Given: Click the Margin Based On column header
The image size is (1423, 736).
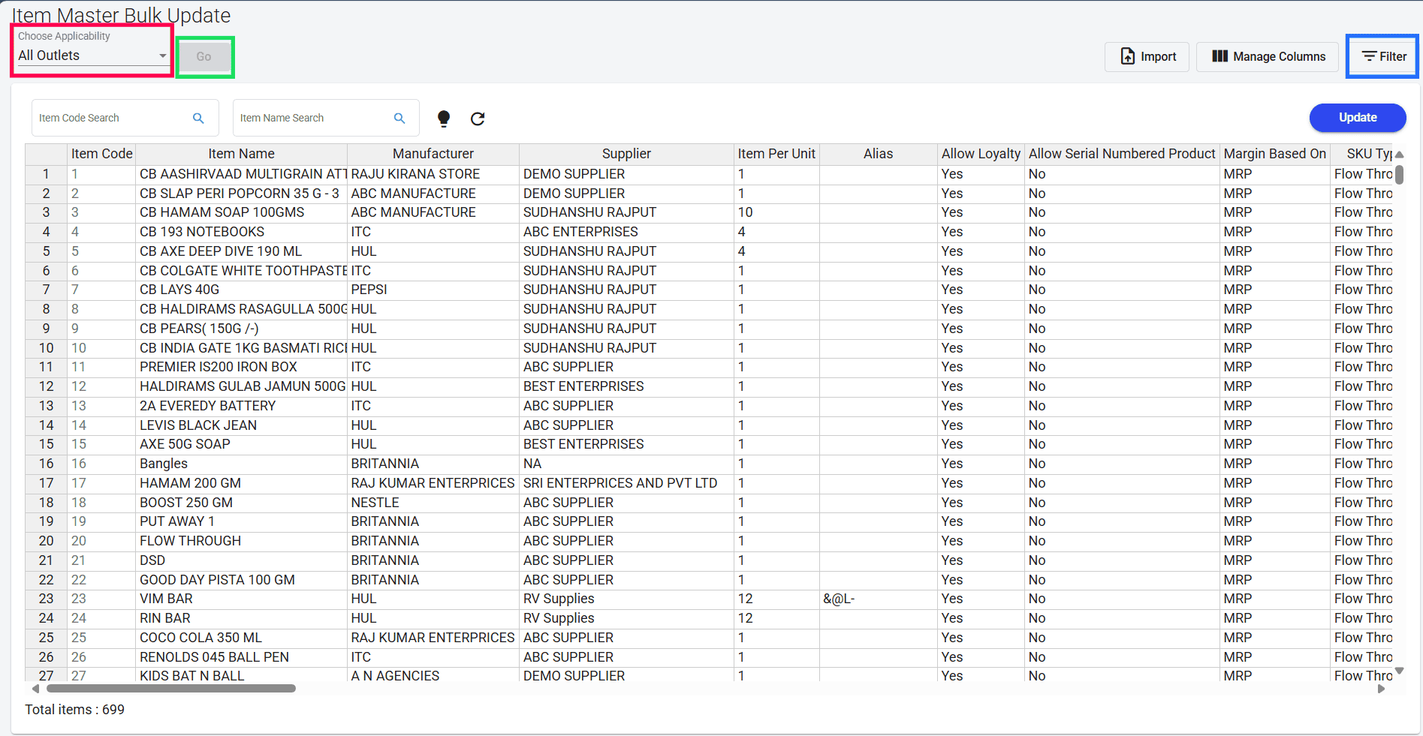Looking at the screenshot, I should (1275, 154).
